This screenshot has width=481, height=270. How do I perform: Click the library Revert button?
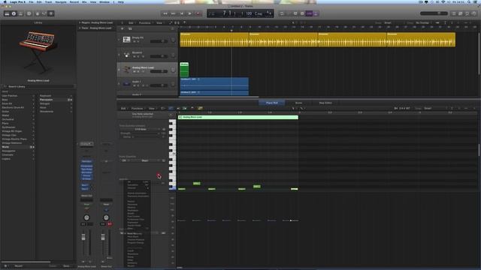(18, 266)
